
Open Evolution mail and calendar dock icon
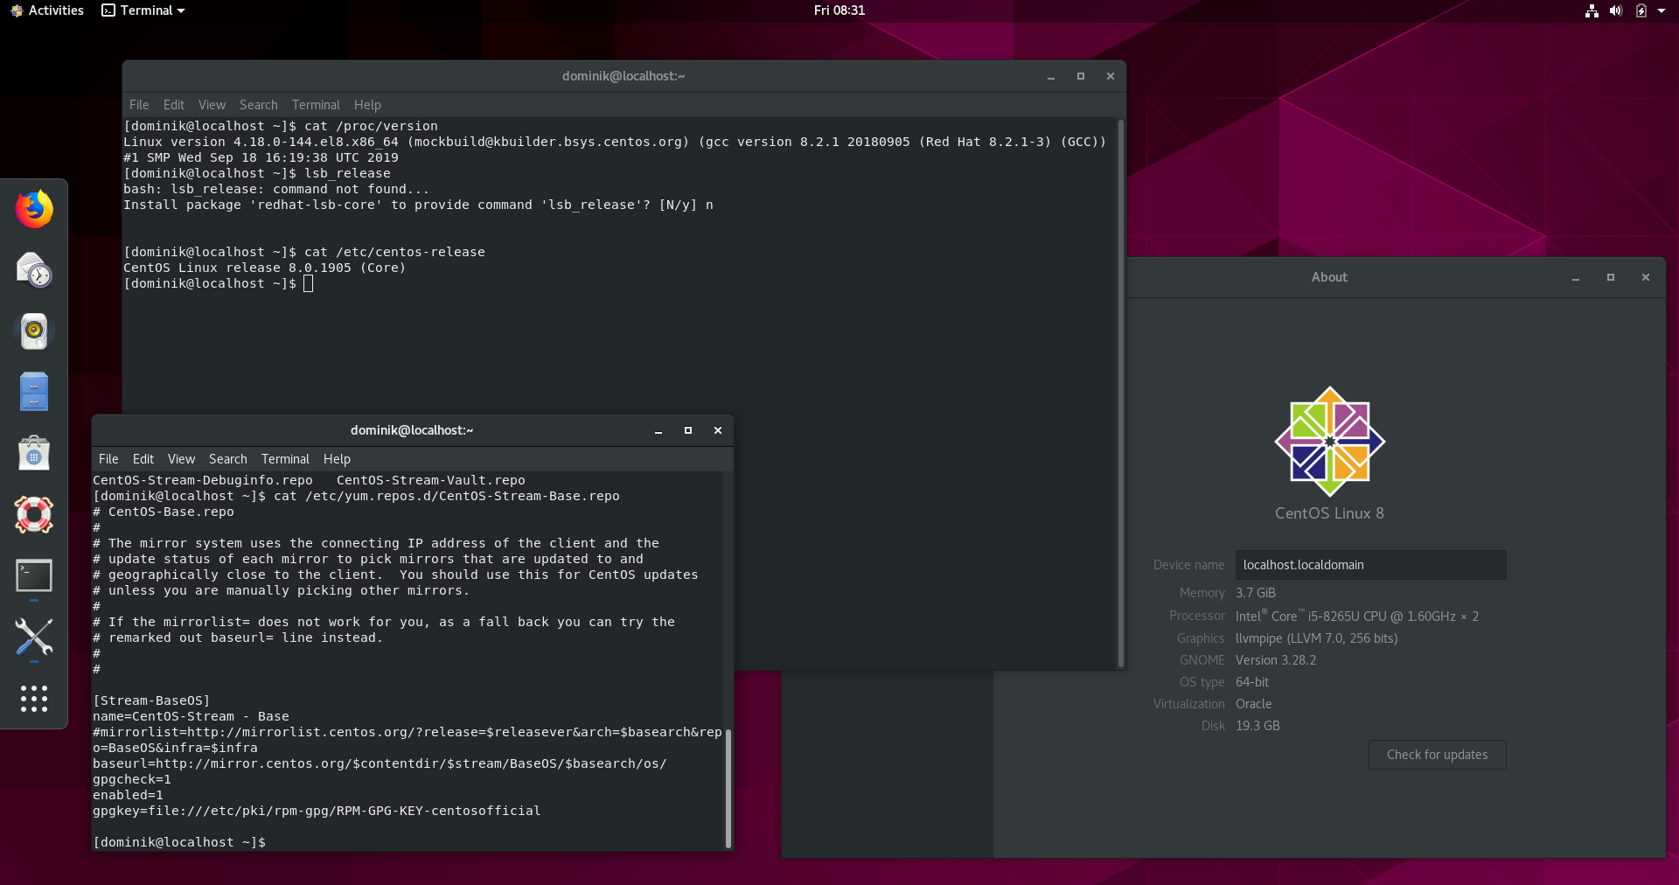pos(34,270)
